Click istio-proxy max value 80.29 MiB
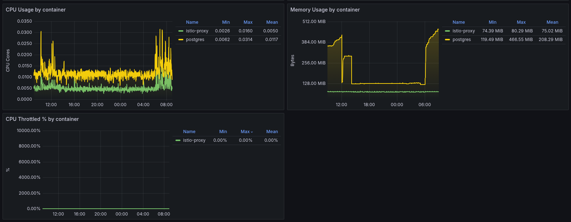The height and width of the screenshot is (222, 571). point(522,31)
